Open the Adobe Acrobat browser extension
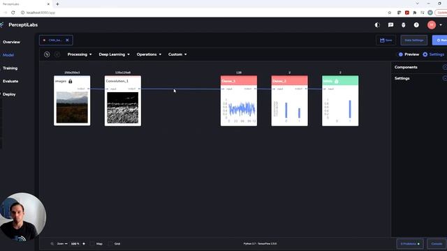The image size is (447, 251). [x=406, y=13]
